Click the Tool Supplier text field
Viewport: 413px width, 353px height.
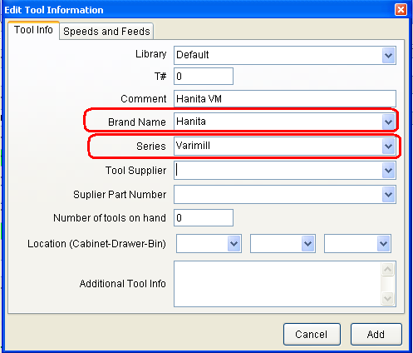coord(278,170)
